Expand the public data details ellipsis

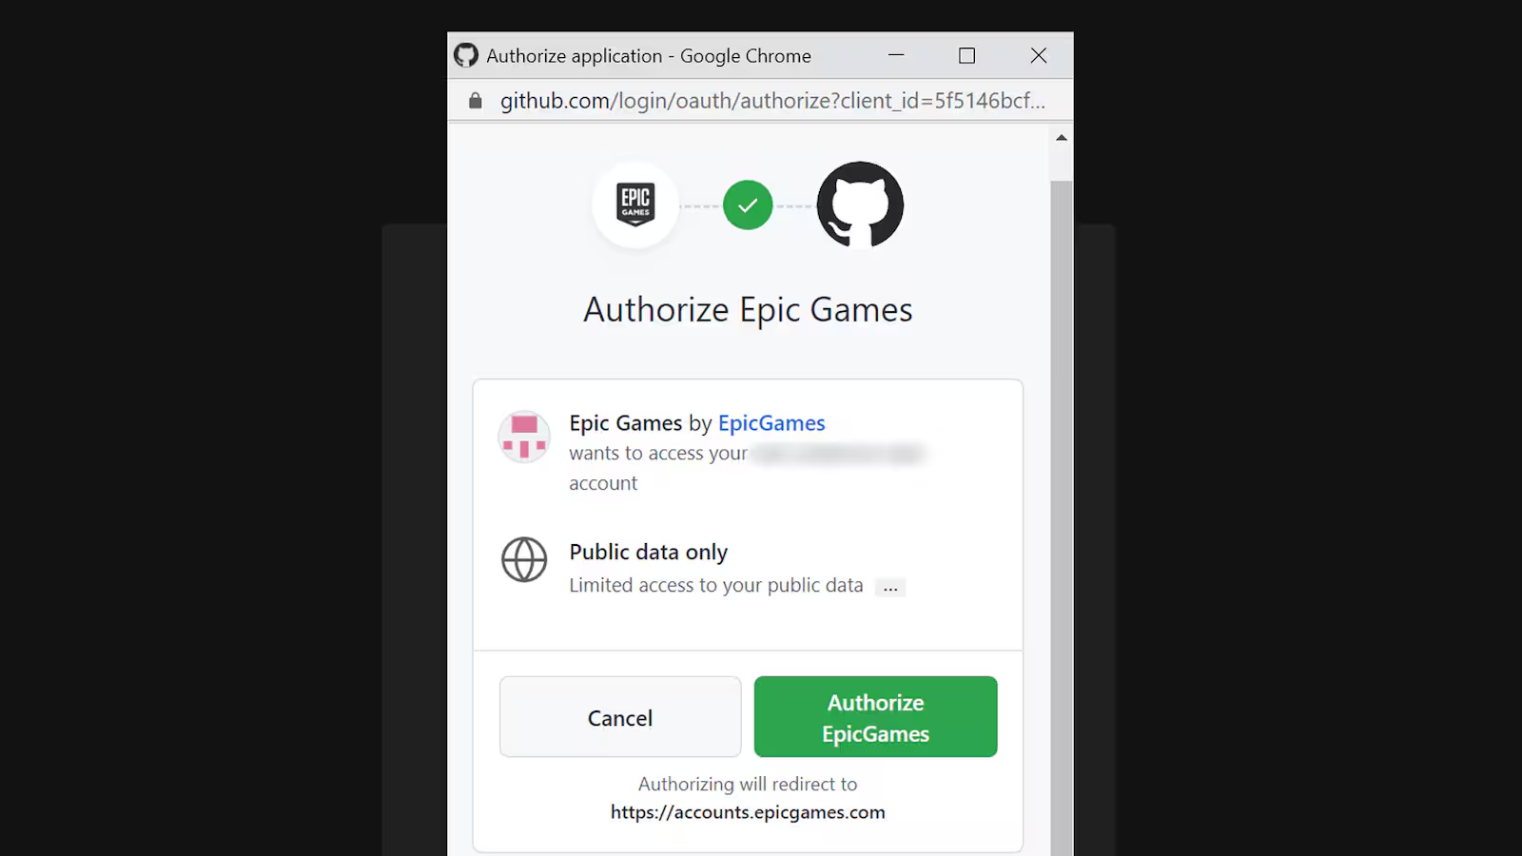pos(890,587)
